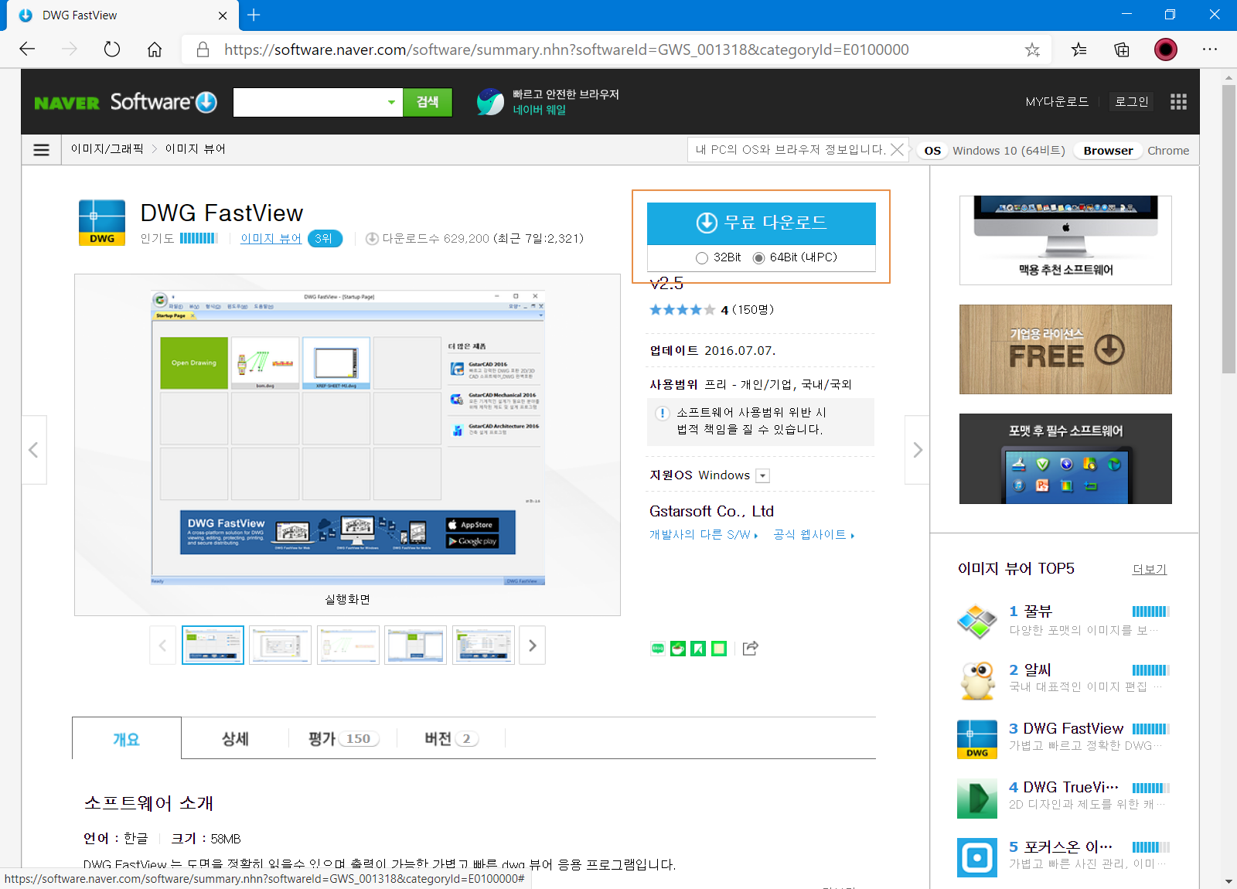The height and width of the screenshot is (889, 1237).
Task: Open 꿀뷰 app icon in TOP5
Action: (977, 622)
